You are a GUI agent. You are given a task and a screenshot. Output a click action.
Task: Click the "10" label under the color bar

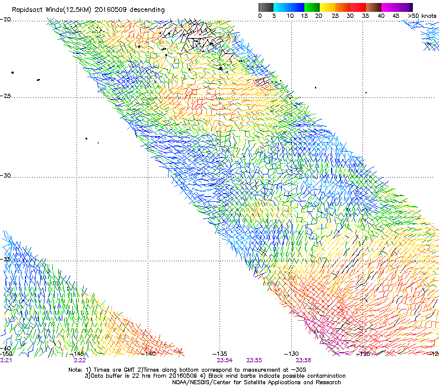click(x=290, y=16)
